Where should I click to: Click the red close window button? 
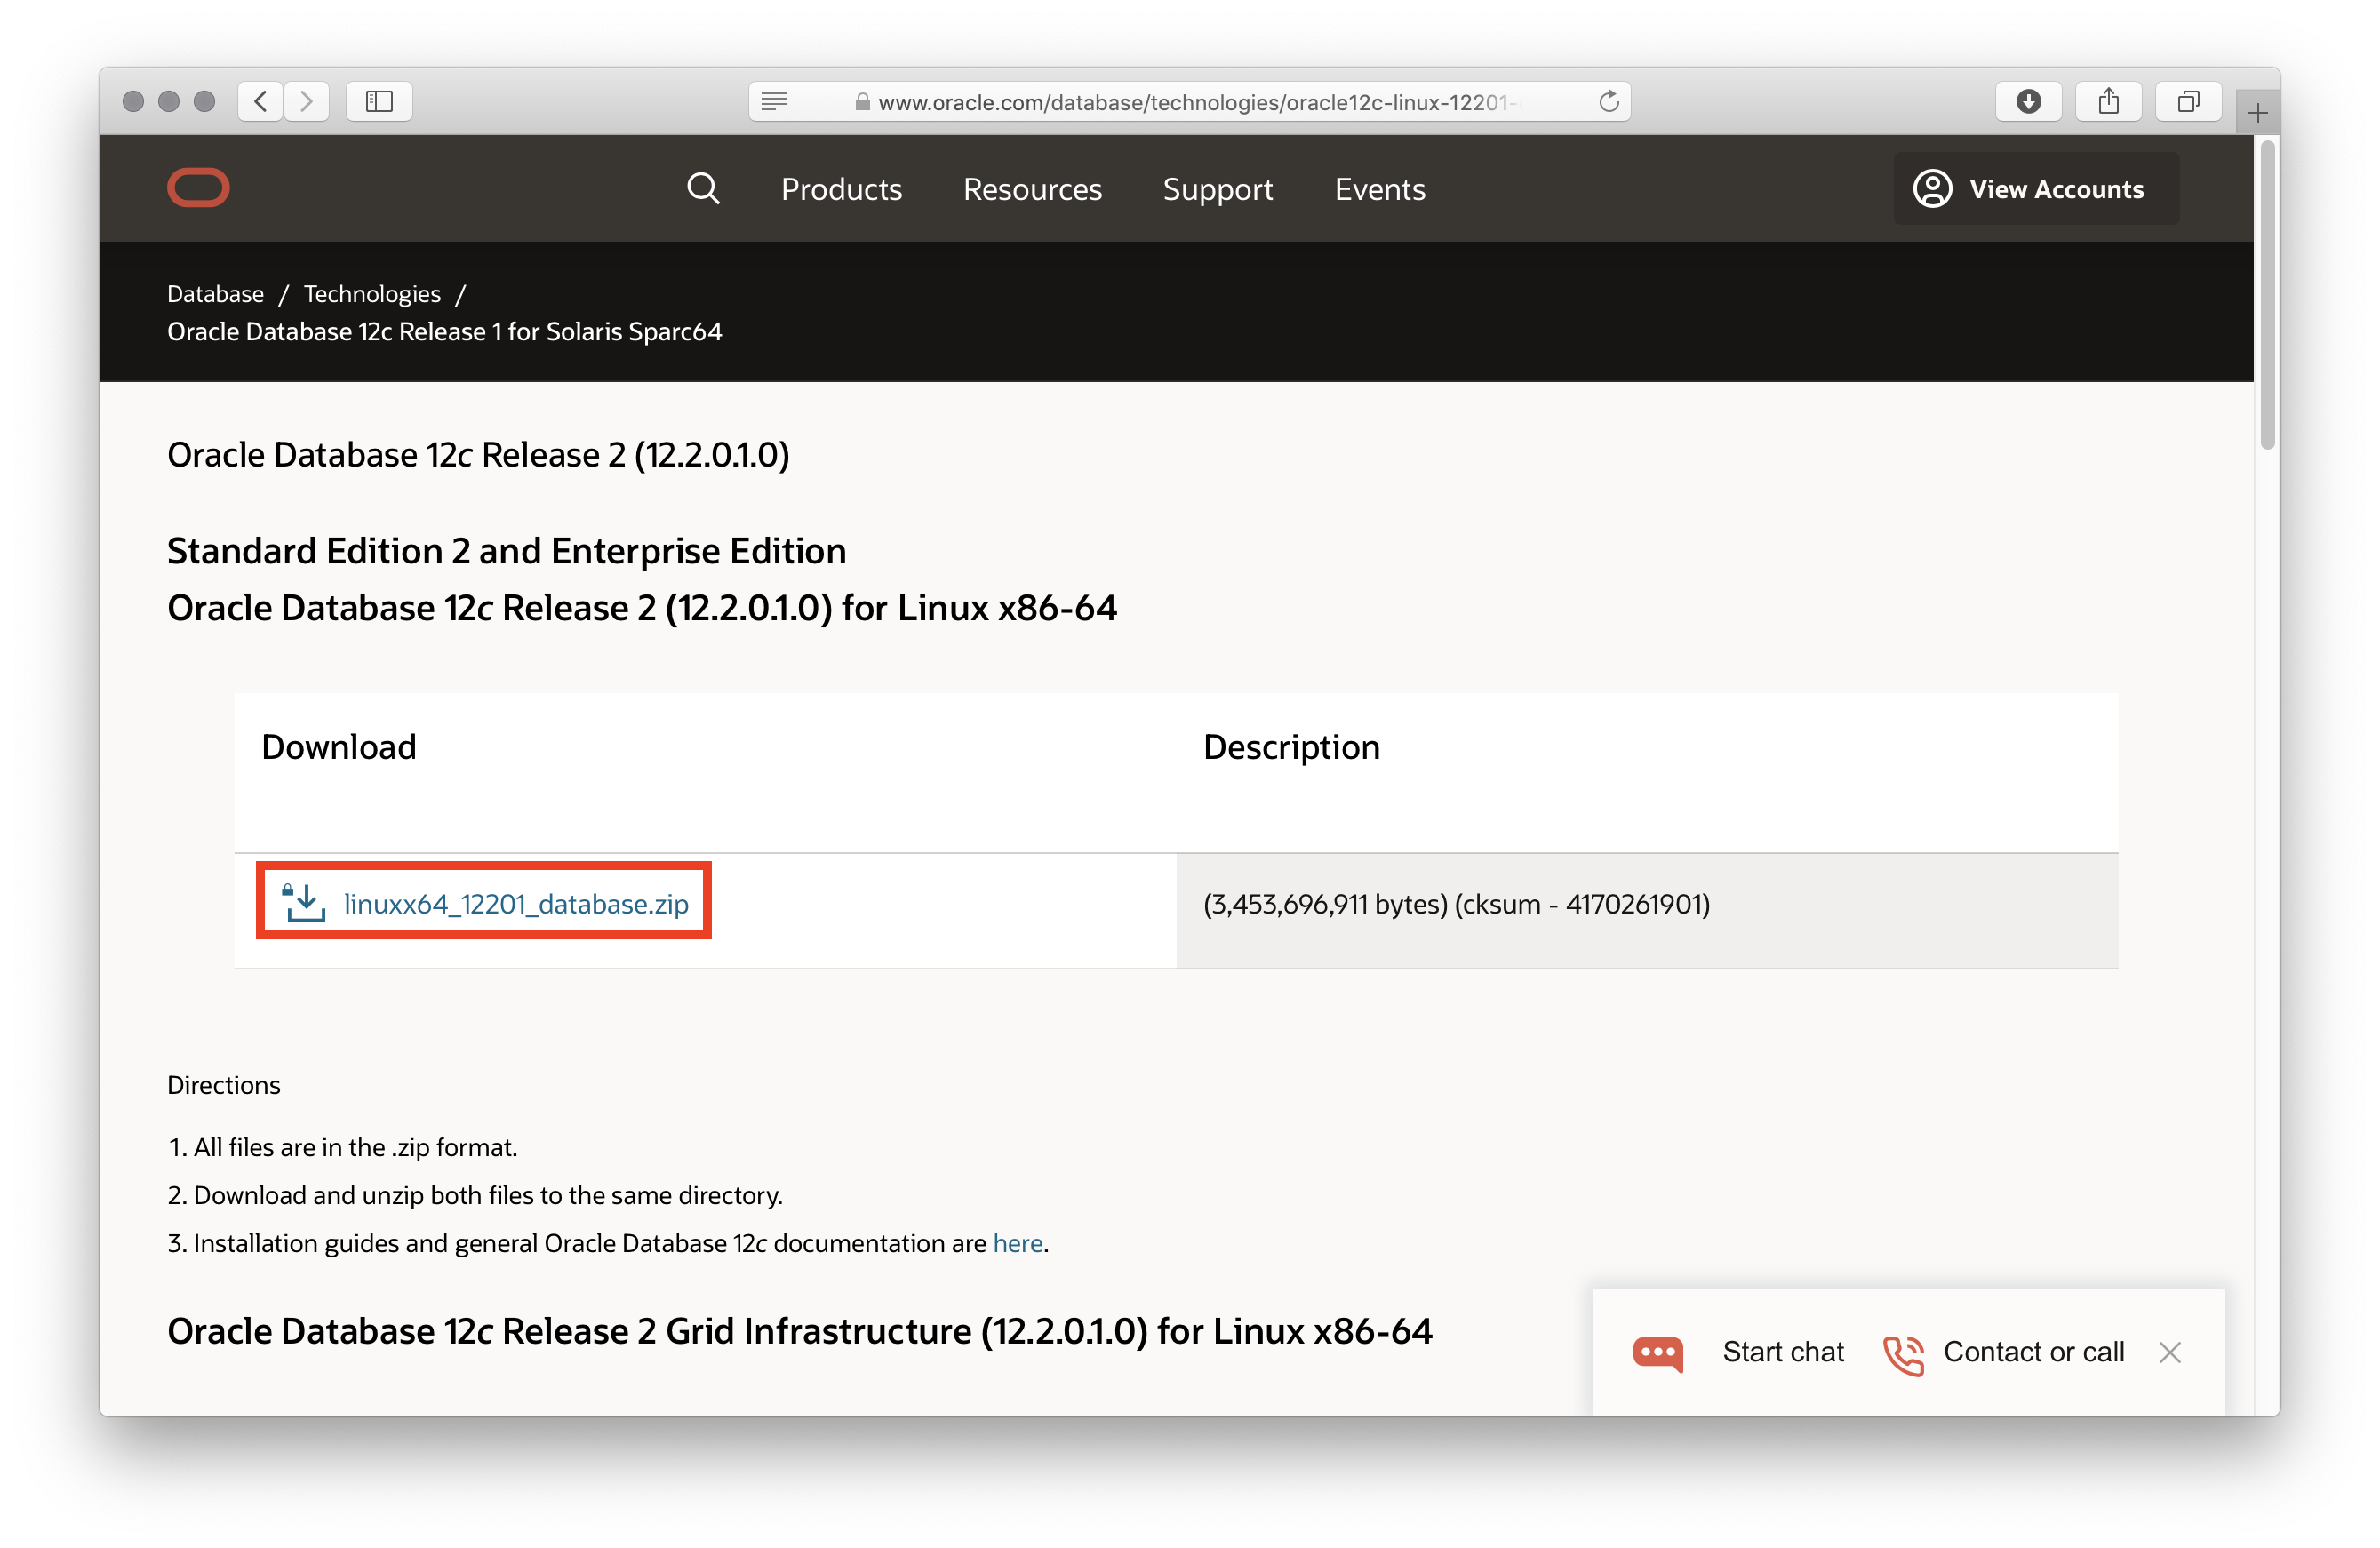click(133, 101)
